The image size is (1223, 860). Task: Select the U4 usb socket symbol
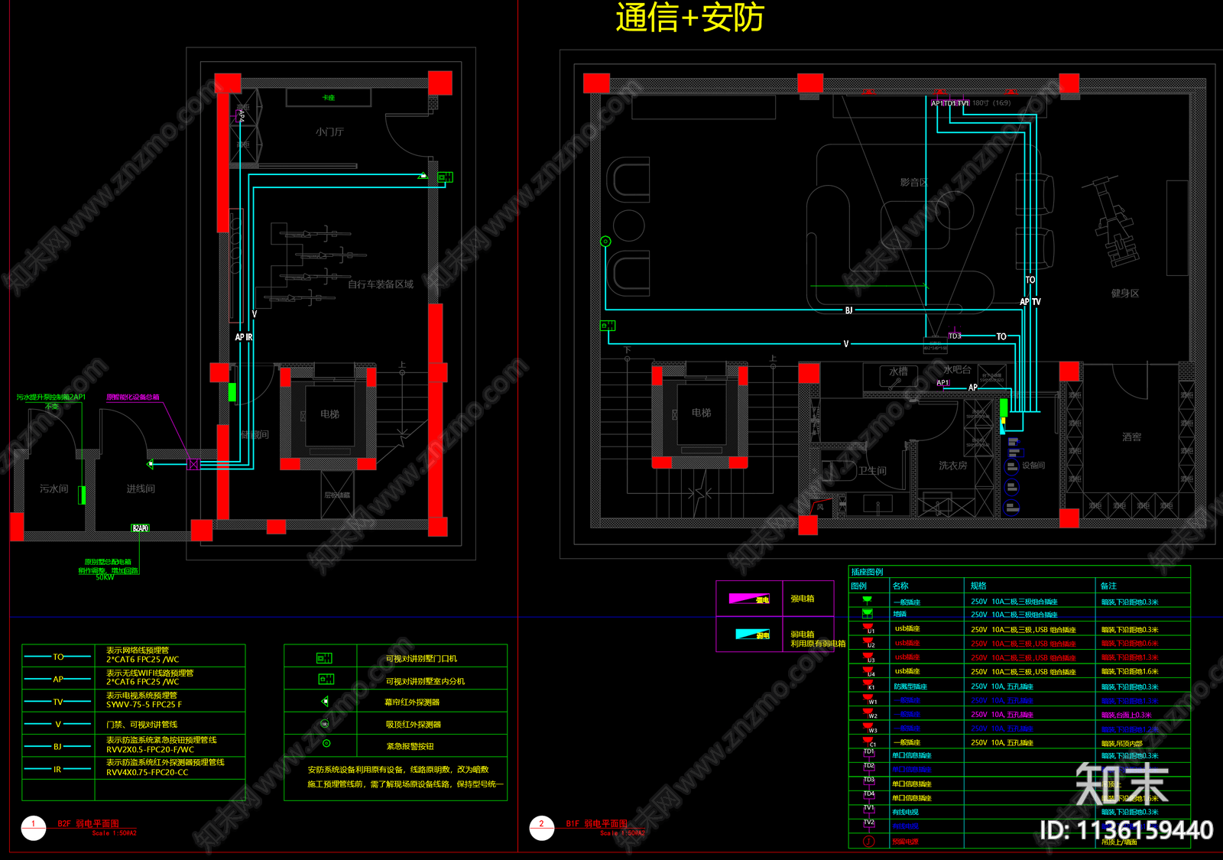(x=868, y=671)
